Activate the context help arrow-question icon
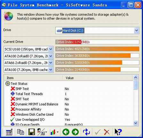This screenshot has height=138, width=143. 118,132
